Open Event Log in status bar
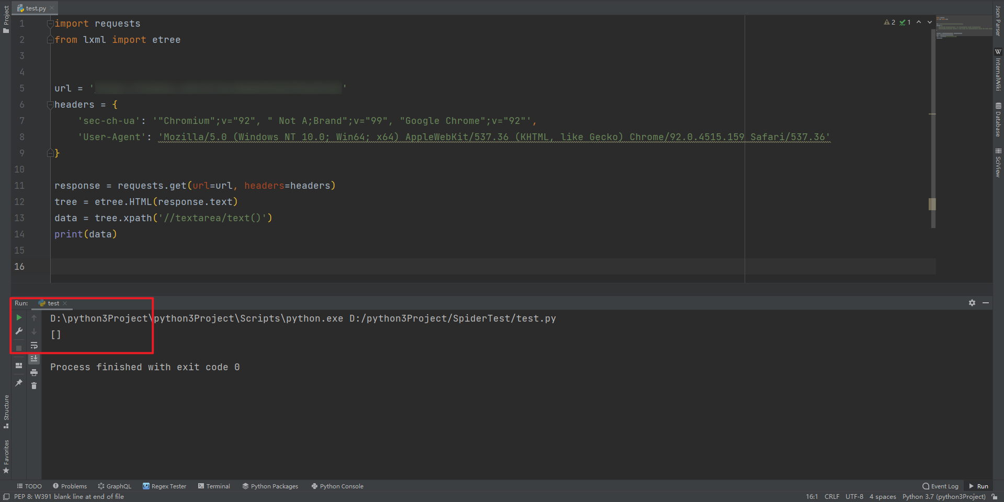This screenshot has width=1004, height=502. (940, 486)
